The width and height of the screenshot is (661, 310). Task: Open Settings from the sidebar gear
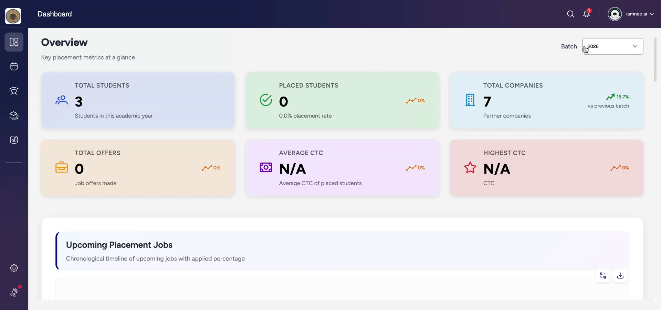(14, 268)
